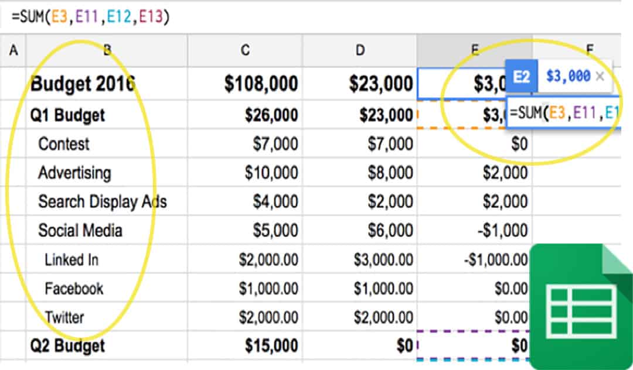Select the Facebook label cell

[74, 289]
